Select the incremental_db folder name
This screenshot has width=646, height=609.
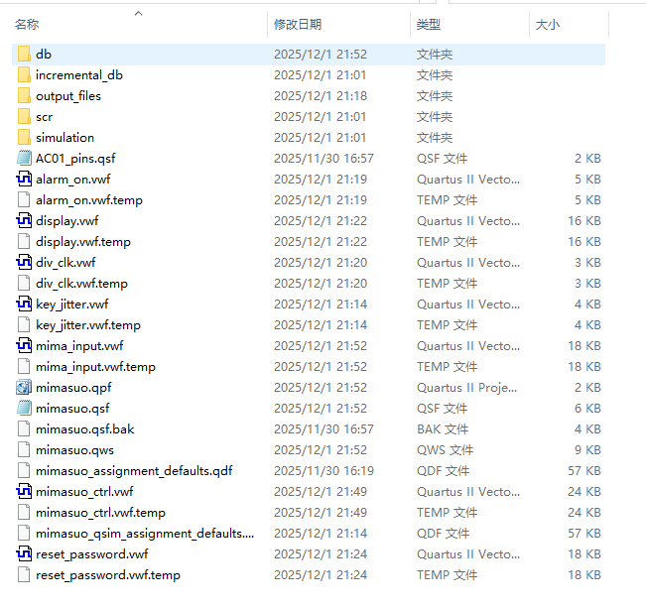click(x=79, y=75)
